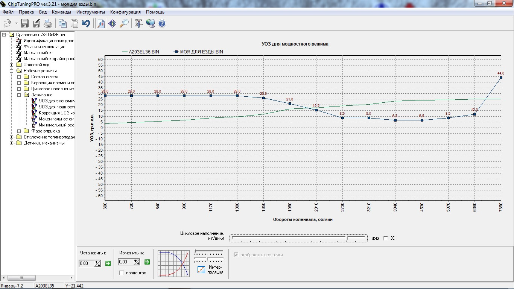Click the blue diamond info icon
This screenshot has width=514, height=289.
[x=112, y=24]
